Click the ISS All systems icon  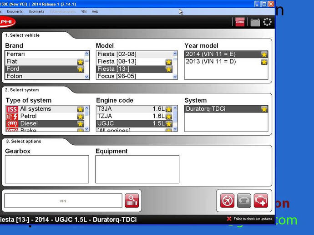[12, 109]
